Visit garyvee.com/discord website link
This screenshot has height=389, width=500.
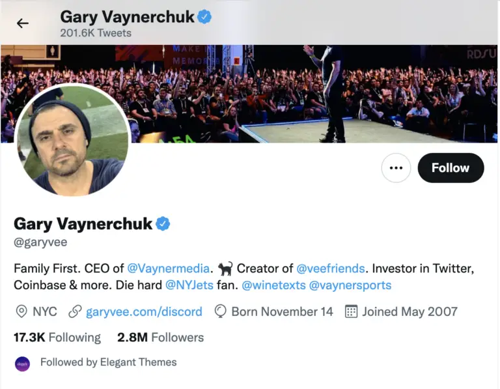point(144,311)
